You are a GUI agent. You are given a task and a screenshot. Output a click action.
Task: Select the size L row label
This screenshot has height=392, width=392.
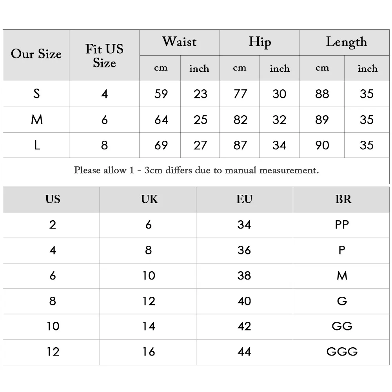(36, 145)
